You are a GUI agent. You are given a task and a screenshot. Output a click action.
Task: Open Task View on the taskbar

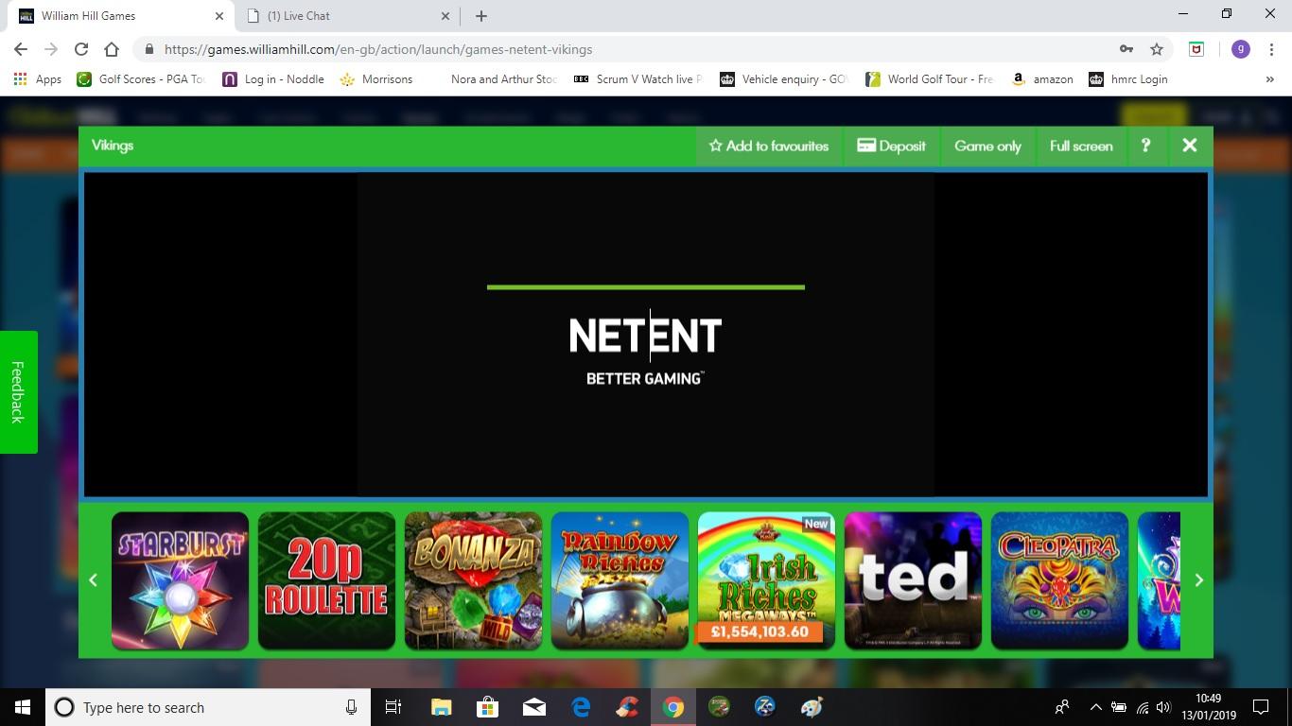393,707
